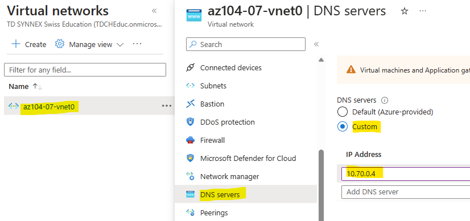Open the toolbar more options ellipsis
The image size is (470, 221).
[137, 44]
